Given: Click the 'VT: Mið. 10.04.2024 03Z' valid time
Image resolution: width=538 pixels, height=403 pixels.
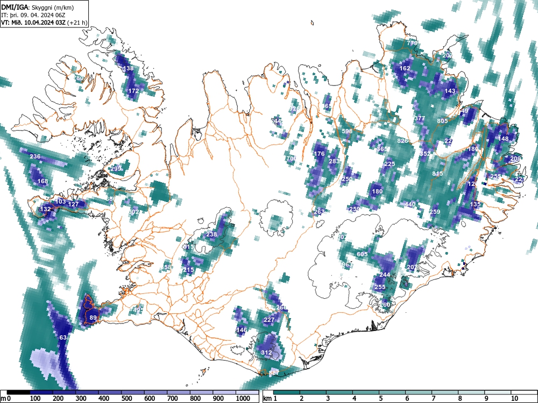Looking at the screenshot, I should click(33, 23).
